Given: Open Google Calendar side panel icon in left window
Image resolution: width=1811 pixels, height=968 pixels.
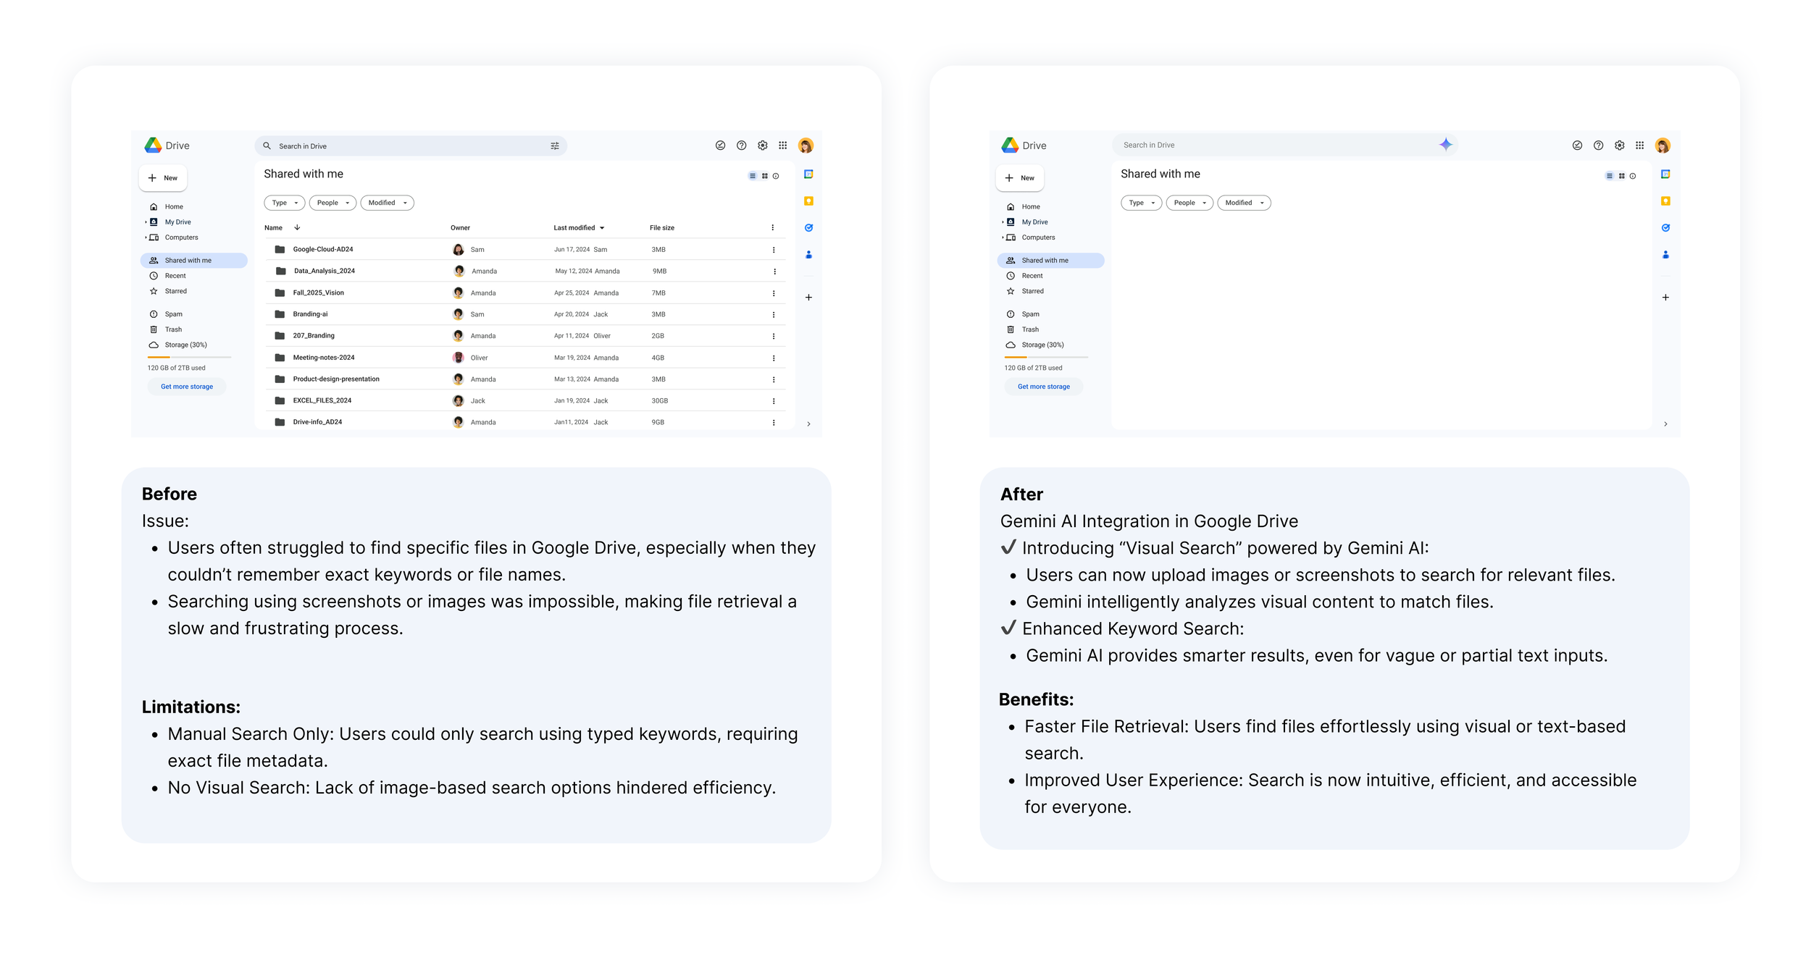Looking at the screenshot, I should (808, 174).
